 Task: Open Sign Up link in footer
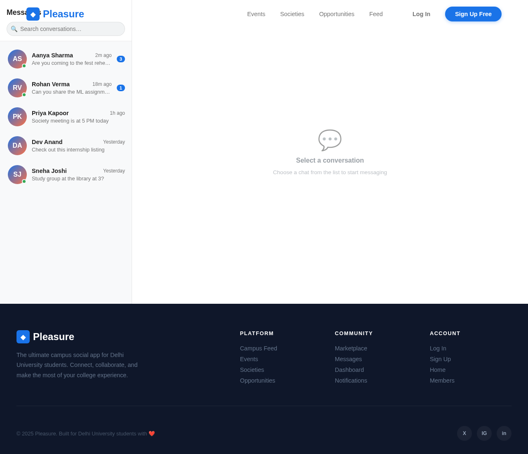coord(440,359)
